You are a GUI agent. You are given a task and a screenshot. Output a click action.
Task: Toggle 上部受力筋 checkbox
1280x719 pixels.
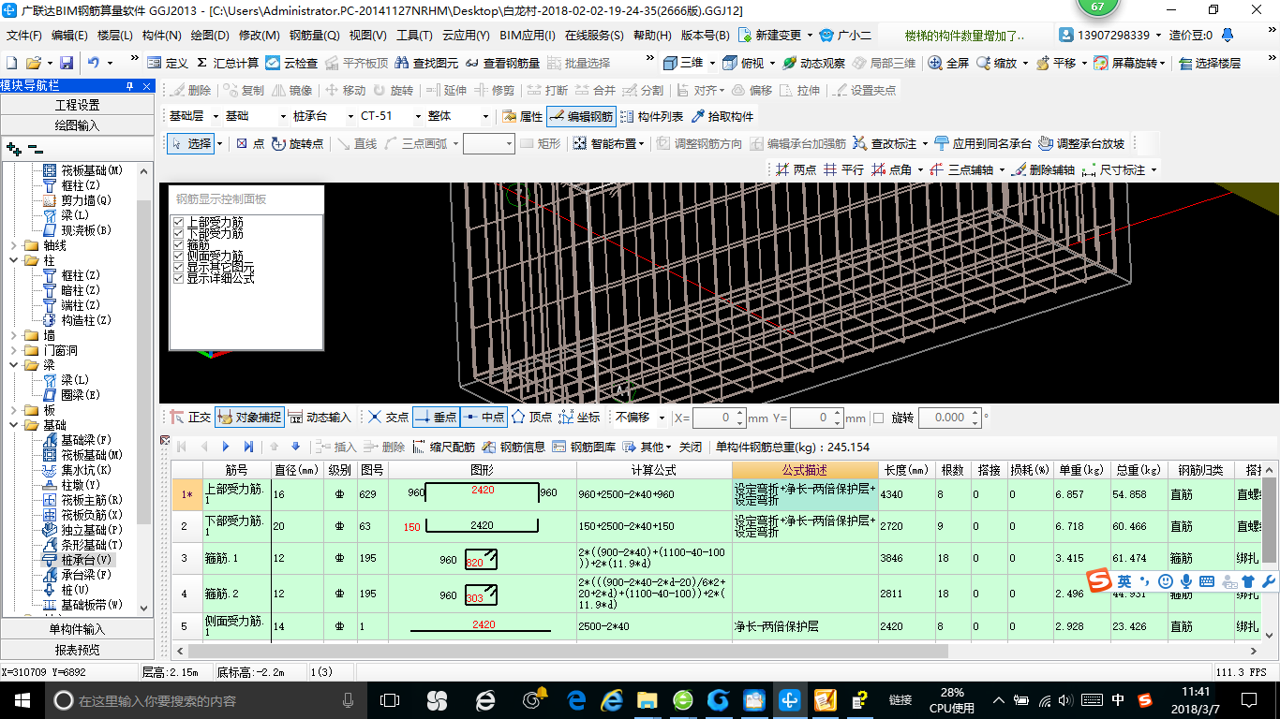click(179, 222)
